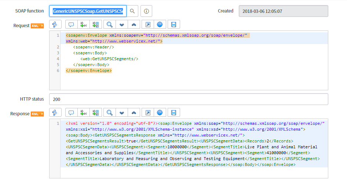Click the search icon beside SOAP function
The height and width of the screenshot is (181, 347).
point(132,11)
